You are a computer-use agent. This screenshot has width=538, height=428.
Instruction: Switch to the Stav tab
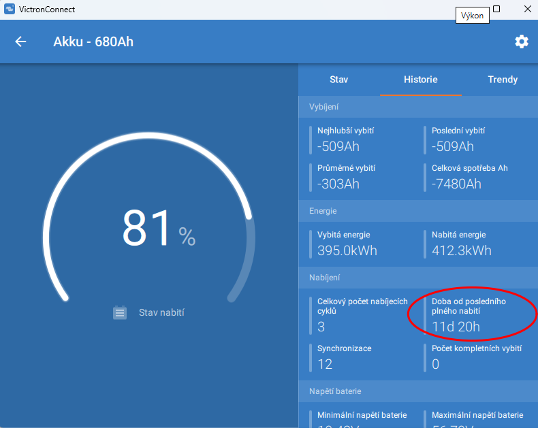[x=339, y=80]
